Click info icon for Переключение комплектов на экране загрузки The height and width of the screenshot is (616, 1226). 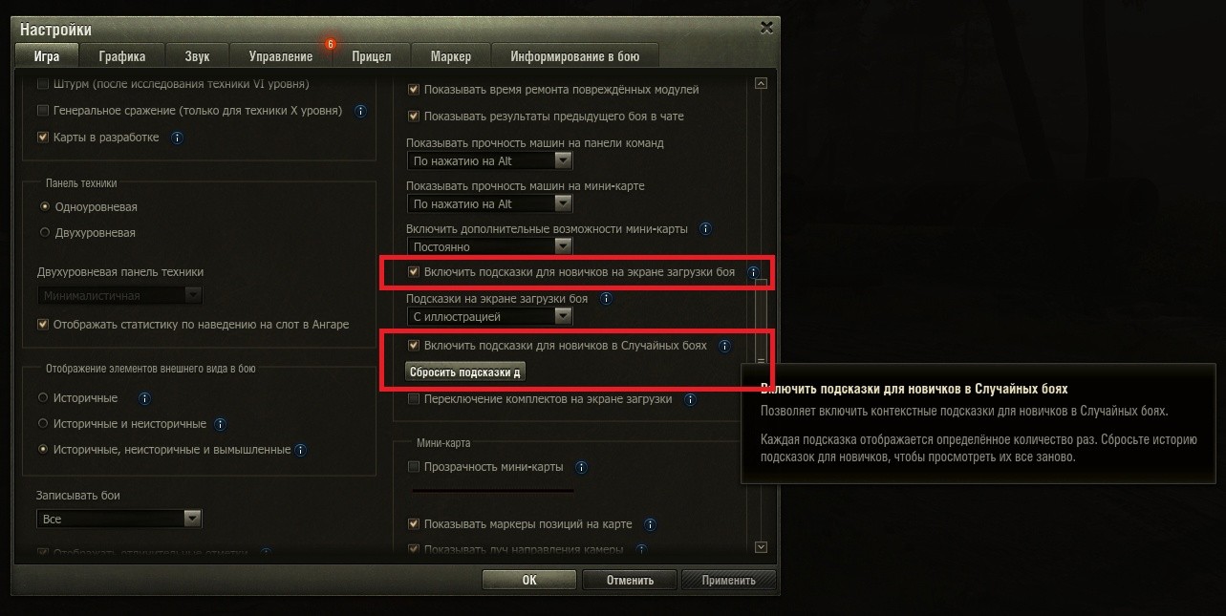pos(690,399)
